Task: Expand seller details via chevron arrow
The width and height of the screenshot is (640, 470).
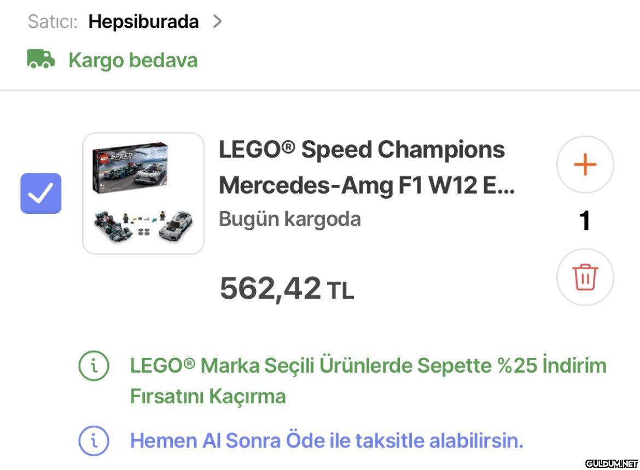Action: [217, 21]
